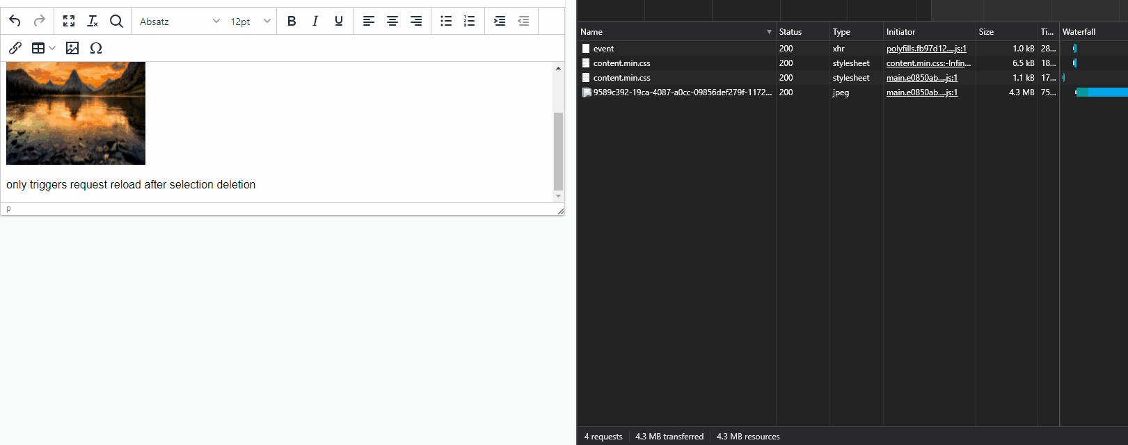The height and width of the screenshot is (445, 1128).
Task: Click the text about selection deletion
Action: click(131, 184)
